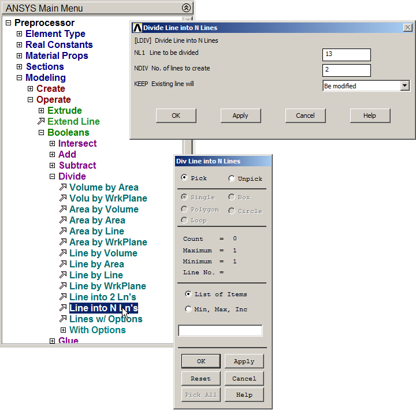Collapse the Booleans tree node
Viewport: 416px width, 410px height.
[x=42, y=133]
